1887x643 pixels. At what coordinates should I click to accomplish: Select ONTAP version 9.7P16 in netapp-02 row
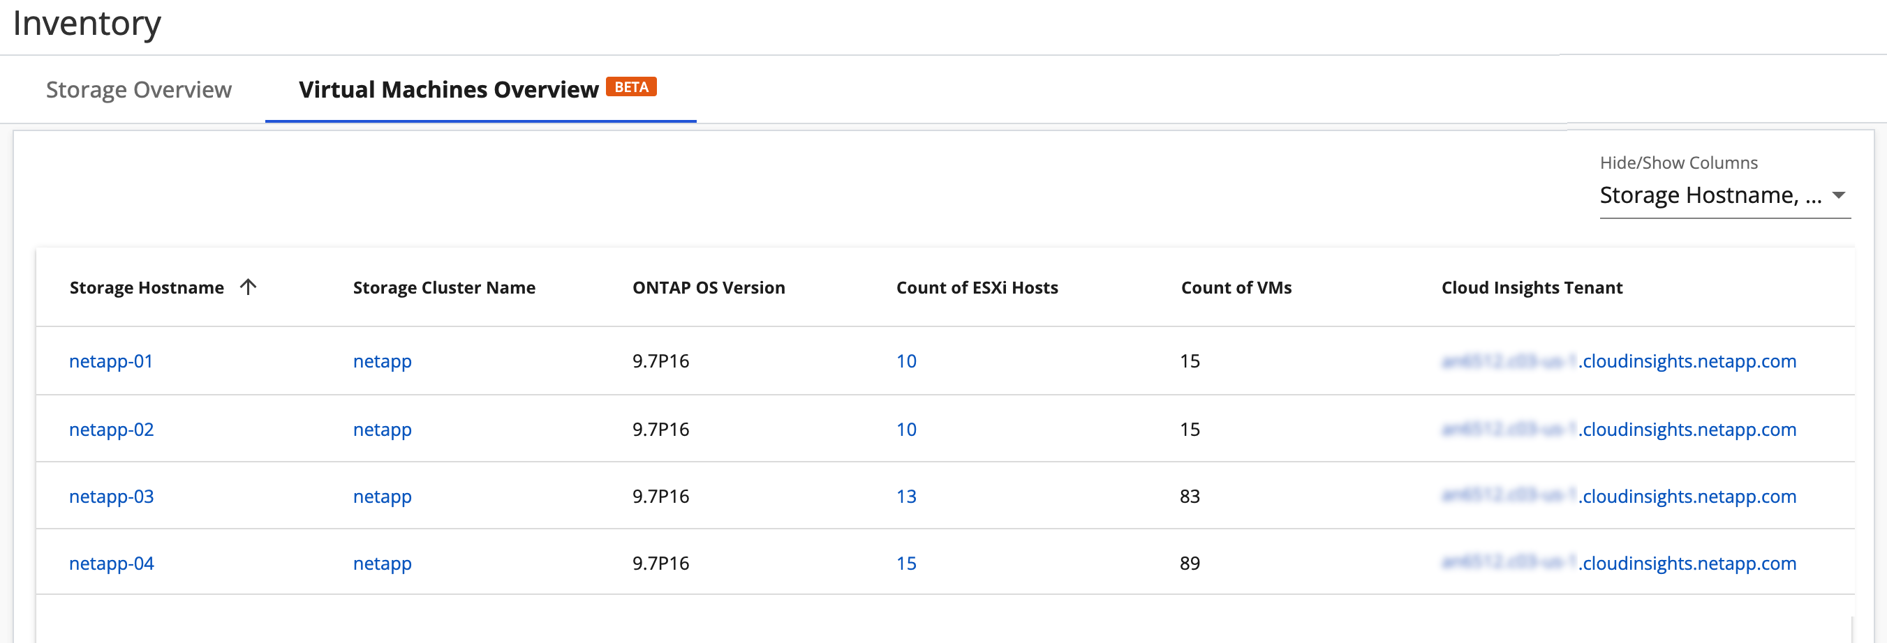[x=660, y=429]
